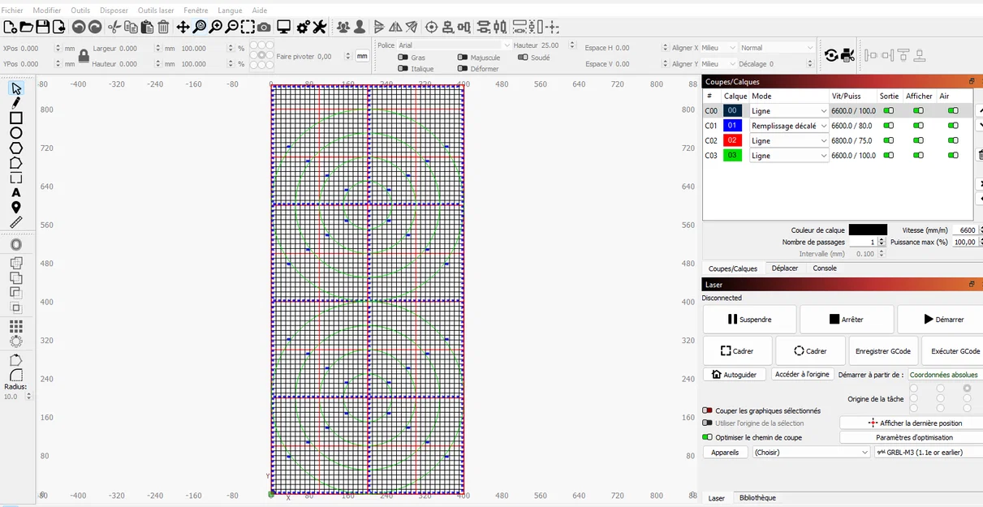Delete selection with the trash icon
This screenshot has height=507, width=983.
(x=163, y=27)
